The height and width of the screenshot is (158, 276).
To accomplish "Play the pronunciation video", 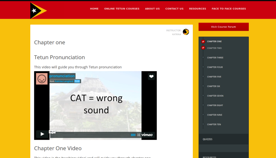I will tap(42, 134).
